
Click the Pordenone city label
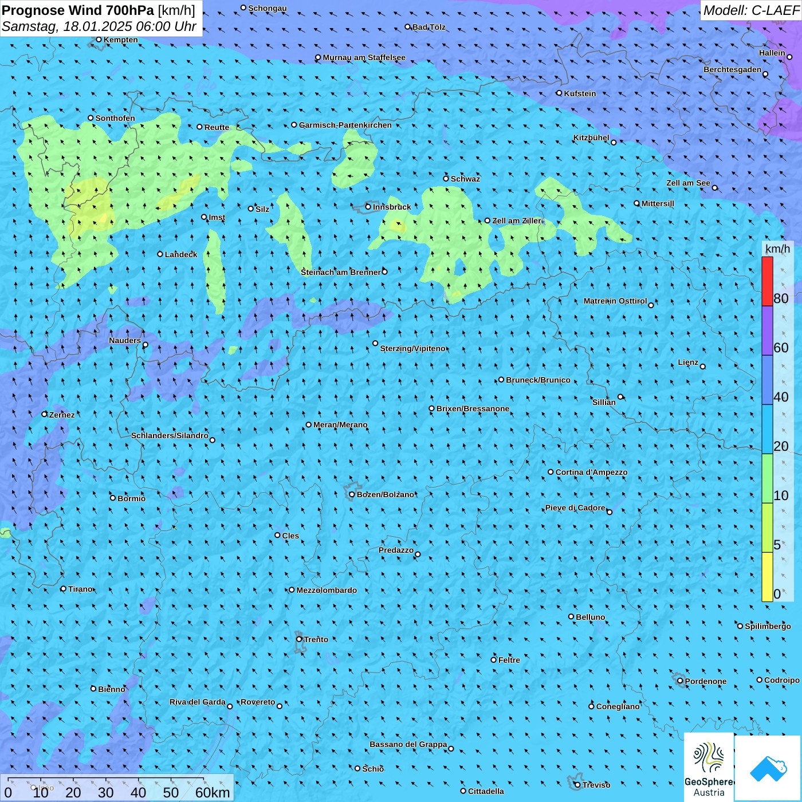coord(706,681)
